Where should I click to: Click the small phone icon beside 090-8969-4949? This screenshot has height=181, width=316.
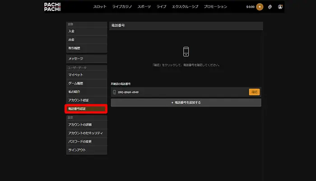(x=114, y=92)
